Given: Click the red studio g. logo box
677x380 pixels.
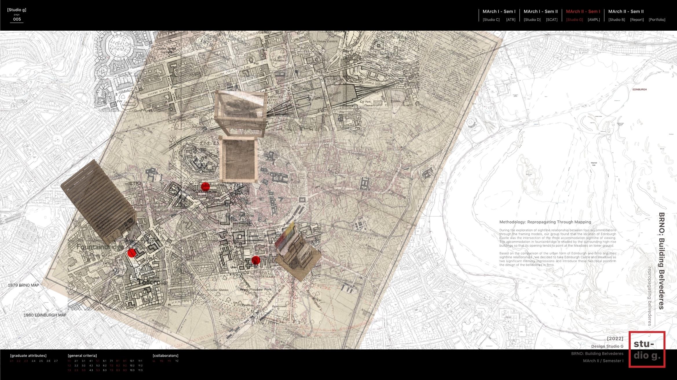Looking at the screenshot, I should 647,349.
